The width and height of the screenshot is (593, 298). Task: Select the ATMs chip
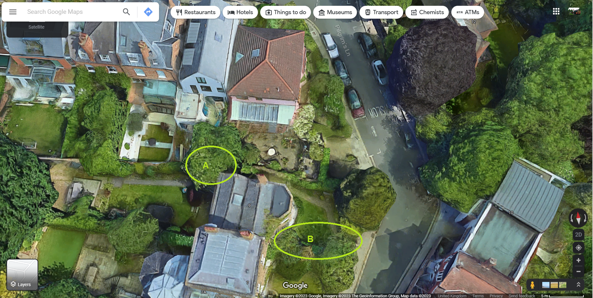pyautogui.click(x=468, y=12)
